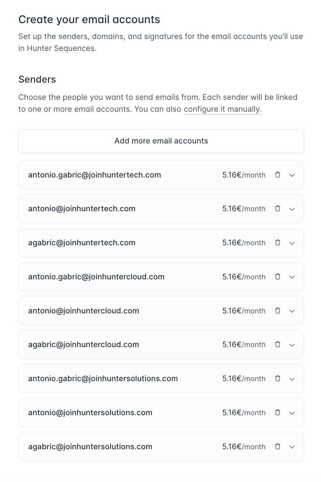Image resolution: width=321 pixels, height=482 pixels.
Task: Delete antonio.gabric@joinhuntertech.com sender
Action: (x=278, y=175)
